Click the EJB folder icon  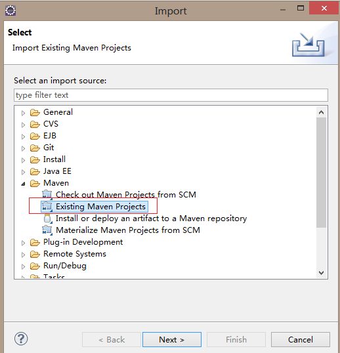tap(35, 136)
